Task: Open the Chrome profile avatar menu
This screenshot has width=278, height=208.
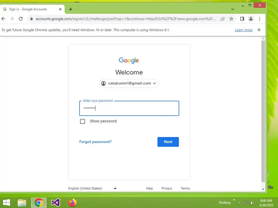Action: pos(251,19)
